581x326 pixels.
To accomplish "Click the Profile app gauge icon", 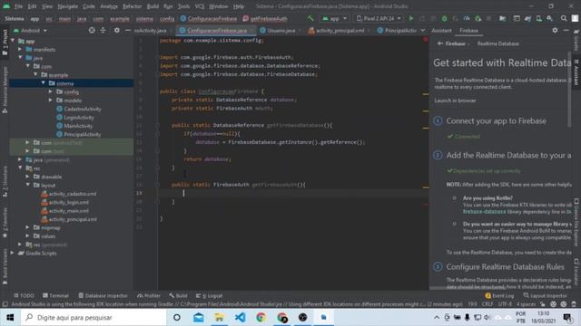I will [467, 18].
